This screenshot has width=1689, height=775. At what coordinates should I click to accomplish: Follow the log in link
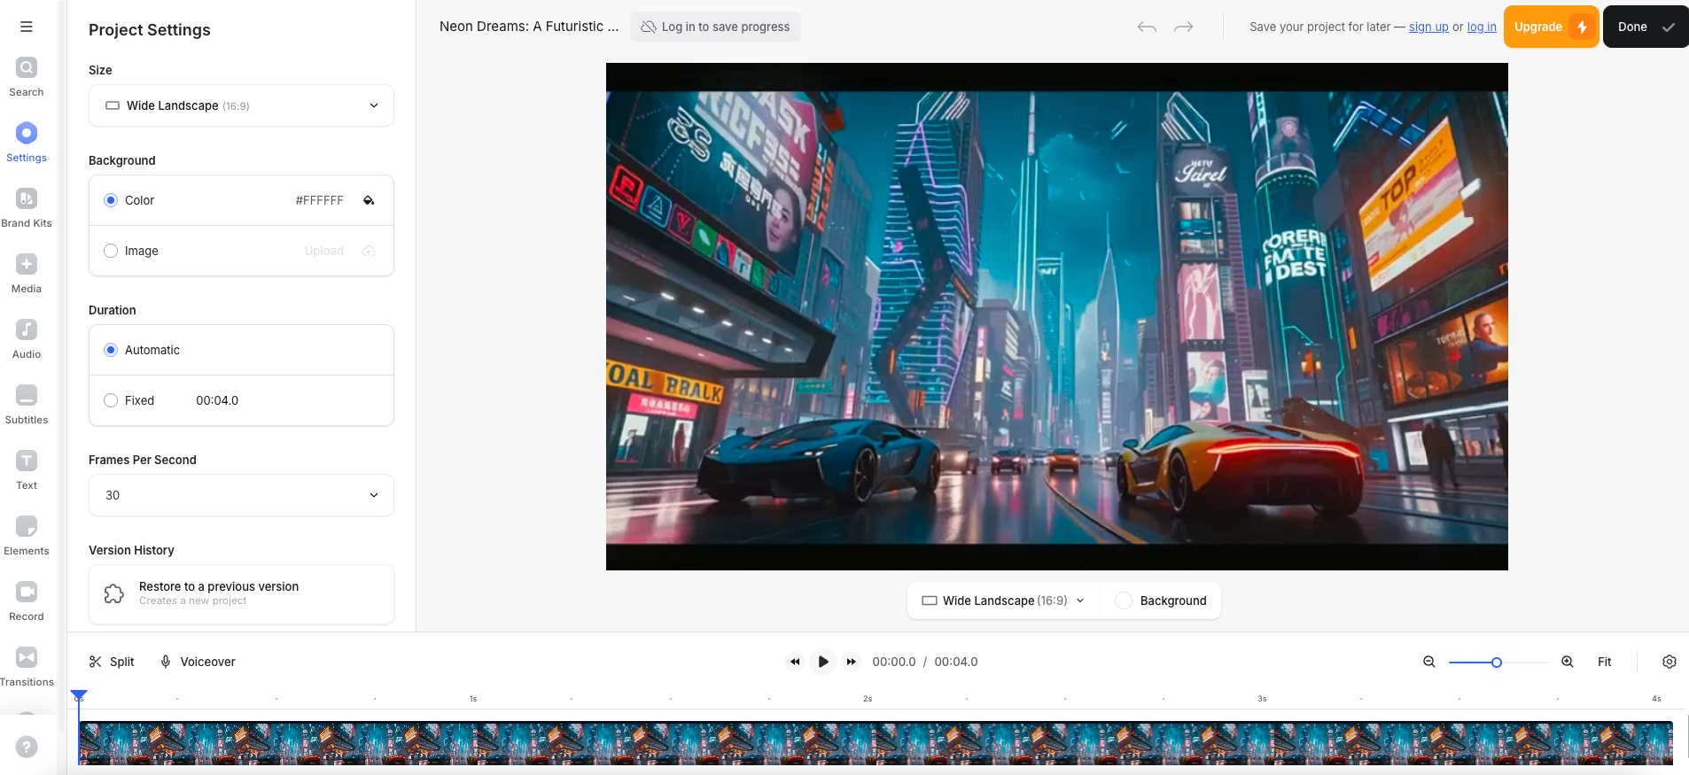click(x=1482, y=27)
